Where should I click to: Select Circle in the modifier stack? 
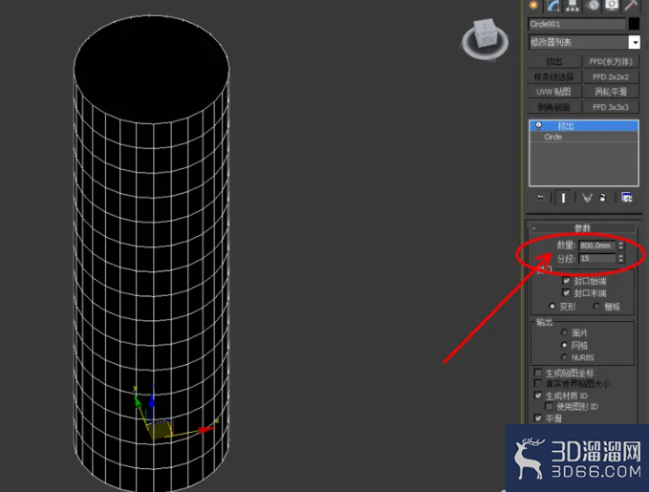[584, 137]
